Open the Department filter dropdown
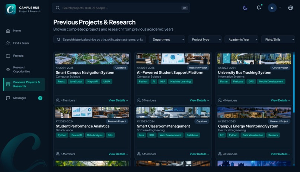 (x=167, y=39)
